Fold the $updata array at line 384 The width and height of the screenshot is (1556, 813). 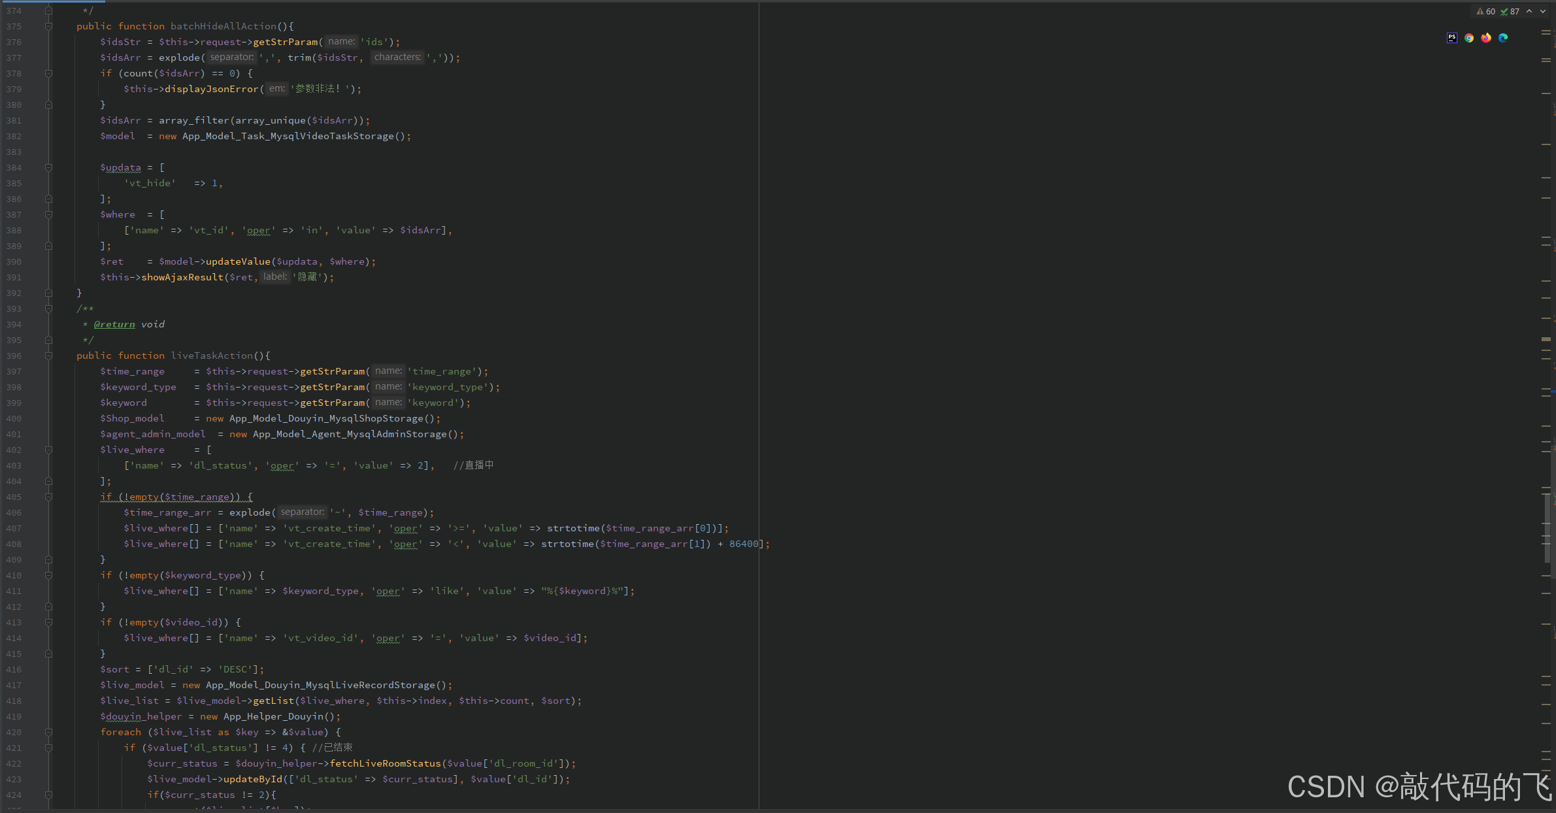pyautogui.click(x=48, y=167)
